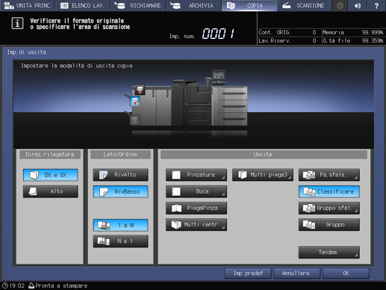Click the Pinzatura page icon
386x290 pixels.
tap(176, 175)
